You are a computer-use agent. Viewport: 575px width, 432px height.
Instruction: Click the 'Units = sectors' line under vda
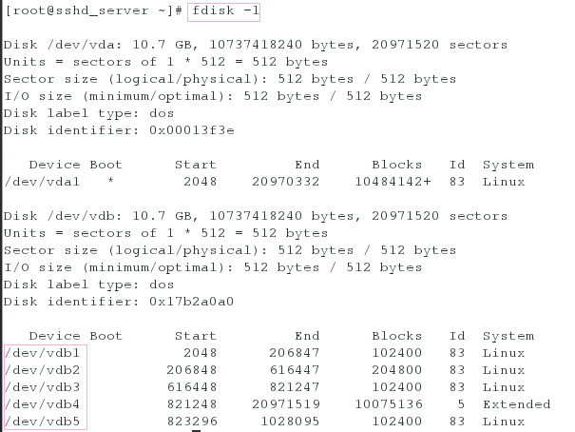[165, 62]
